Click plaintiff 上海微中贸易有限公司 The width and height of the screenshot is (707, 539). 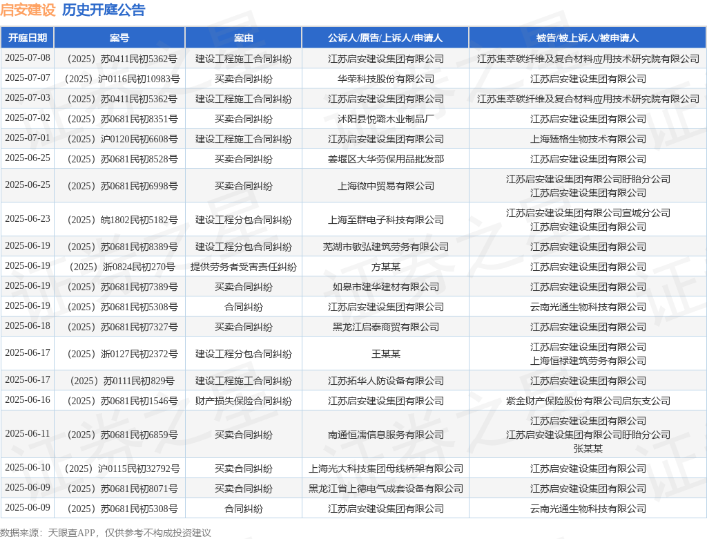click(385, 186)
